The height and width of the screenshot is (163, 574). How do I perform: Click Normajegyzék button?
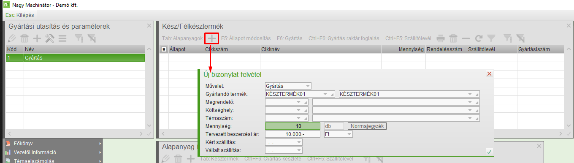(367, 126)
